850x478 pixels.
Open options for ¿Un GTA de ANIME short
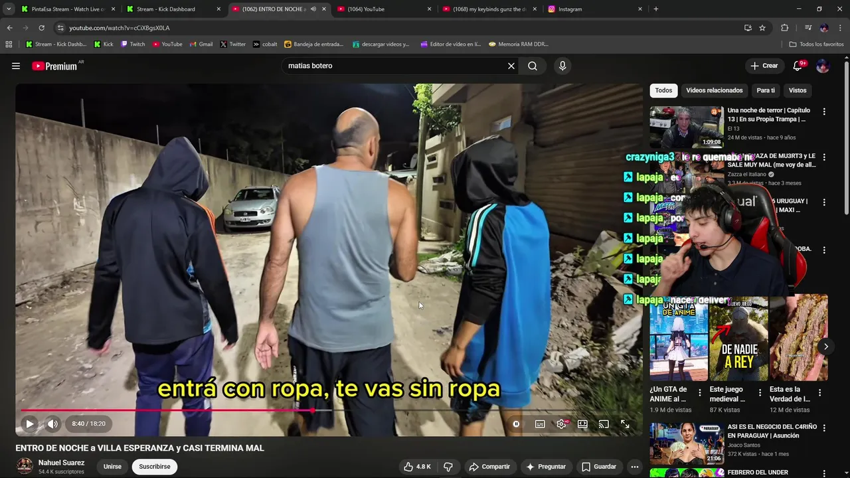click(x=699, y=393)
